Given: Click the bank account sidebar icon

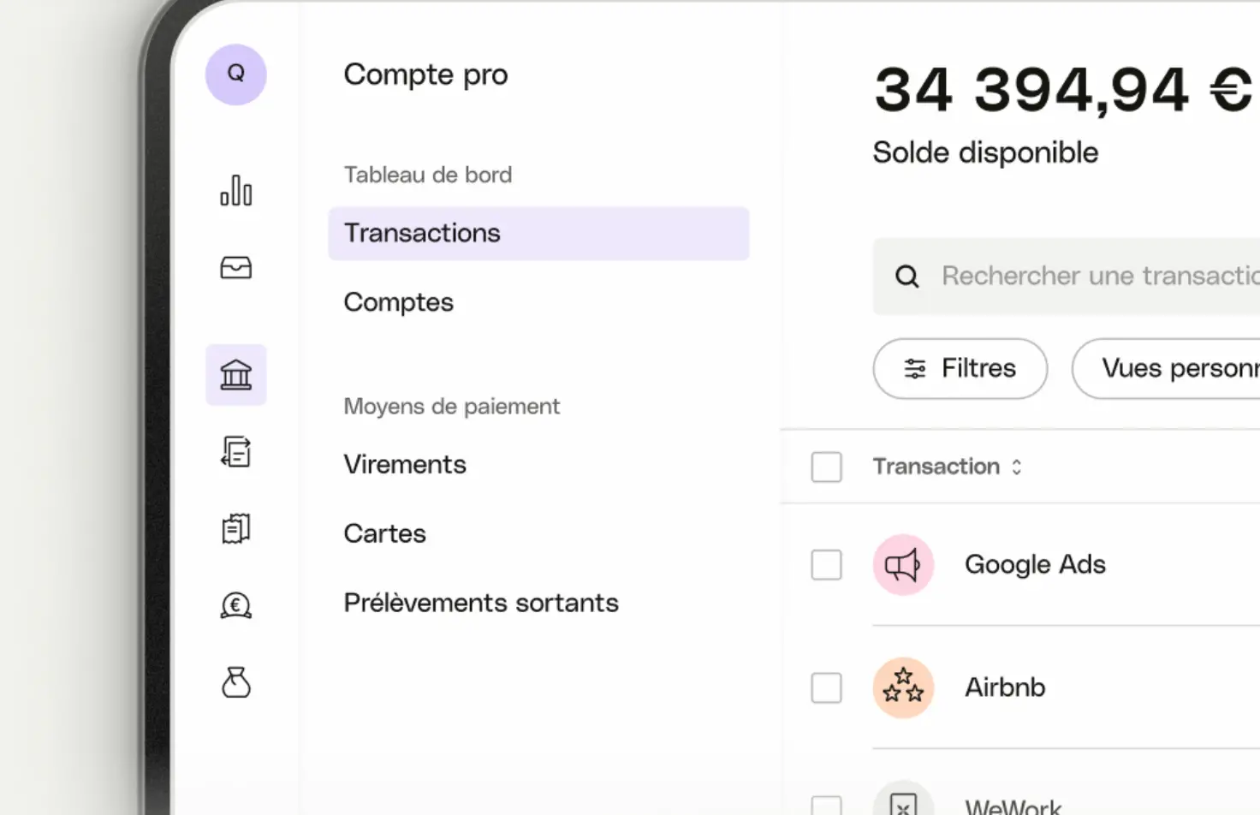Looking at the screenshot, I should click(x=235, y=374).
